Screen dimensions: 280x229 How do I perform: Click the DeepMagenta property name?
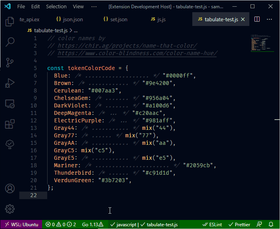(x=73, y=113)
